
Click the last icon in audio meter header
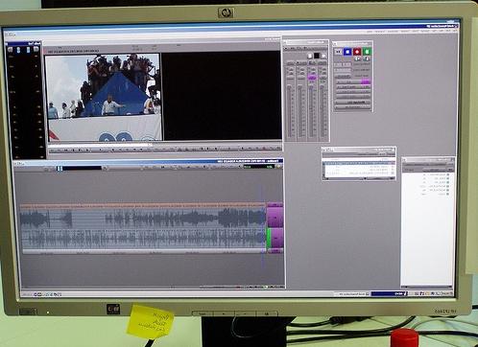click(36, 49)
